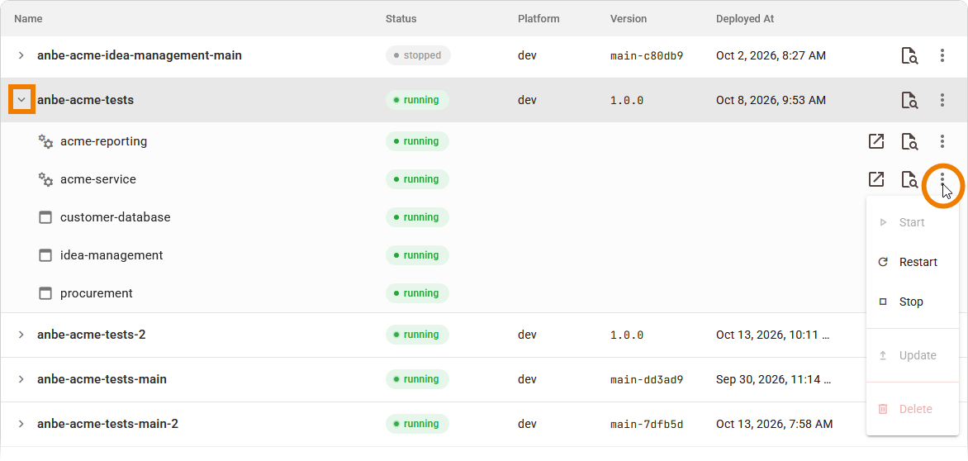
Task: Open more options for acme-reporting
Action: tap(942, 141)
